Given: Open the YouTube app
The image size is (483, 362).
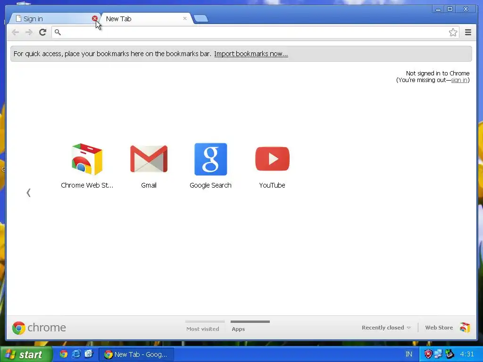Looking at the screenshot, I should (272, 165).
